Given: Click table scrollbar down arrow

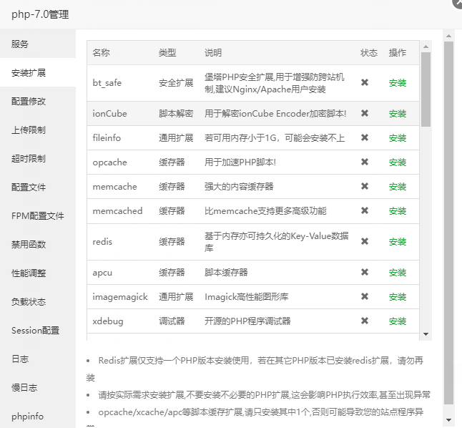Looking at the screenshot, I should (x=426, y=334).
